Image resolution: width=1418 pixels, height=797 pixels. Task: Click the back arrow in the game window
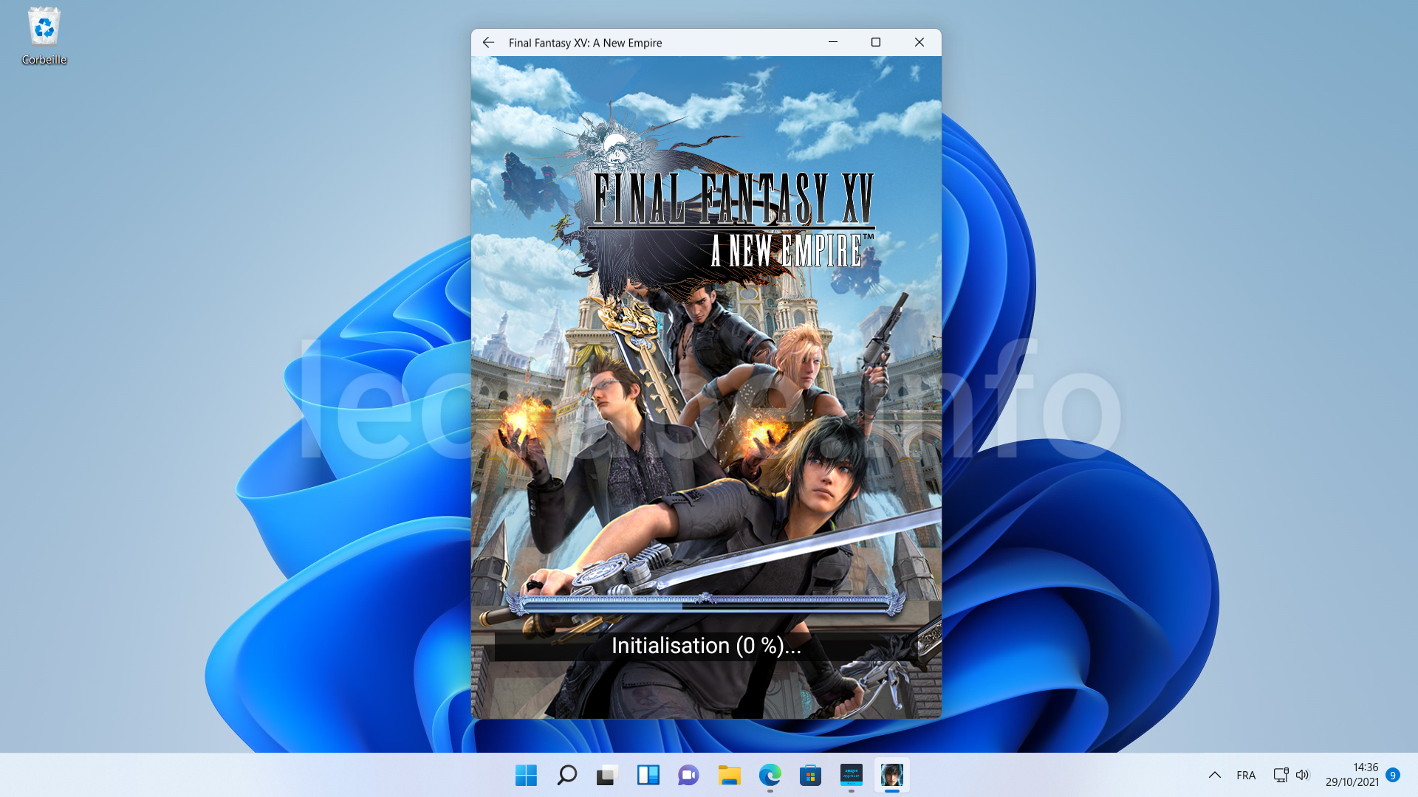click(x=488, y=43)
